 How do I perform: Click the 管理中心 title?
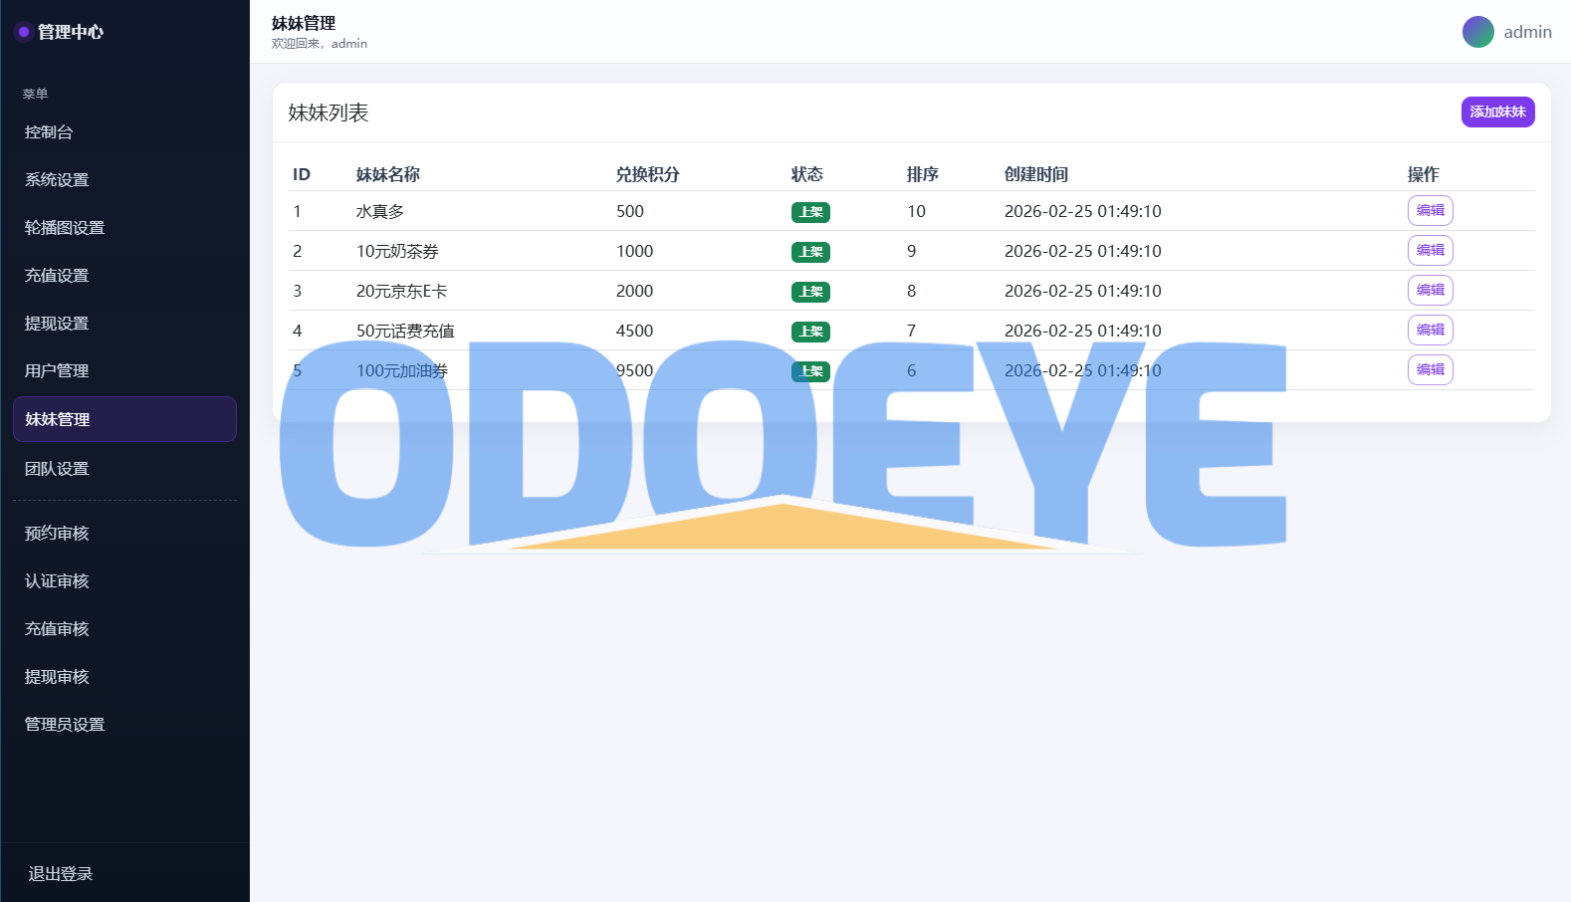click(x=71, y=32)
